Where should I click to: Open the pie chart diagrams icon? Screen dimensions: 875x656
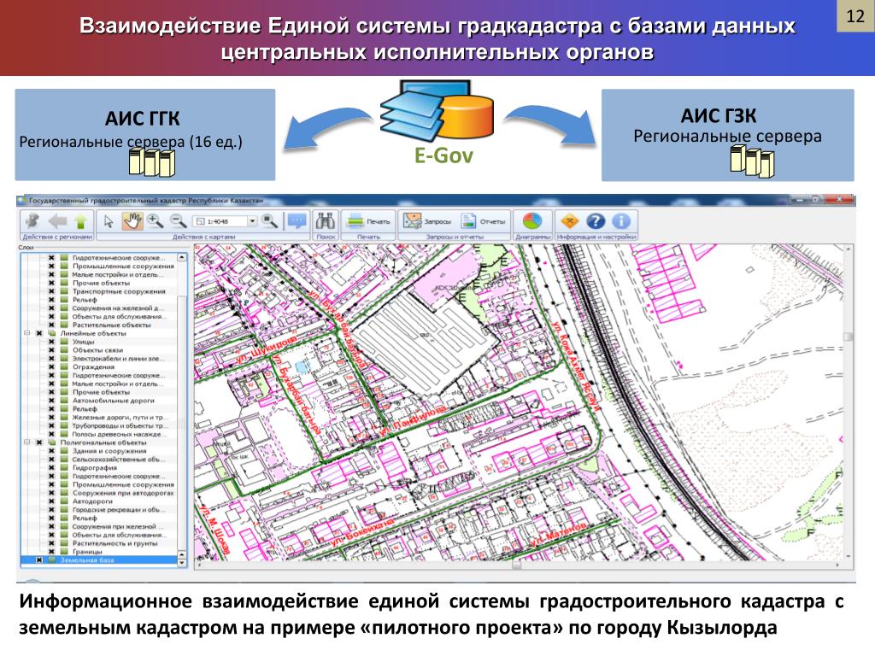(x=532, y=221)
